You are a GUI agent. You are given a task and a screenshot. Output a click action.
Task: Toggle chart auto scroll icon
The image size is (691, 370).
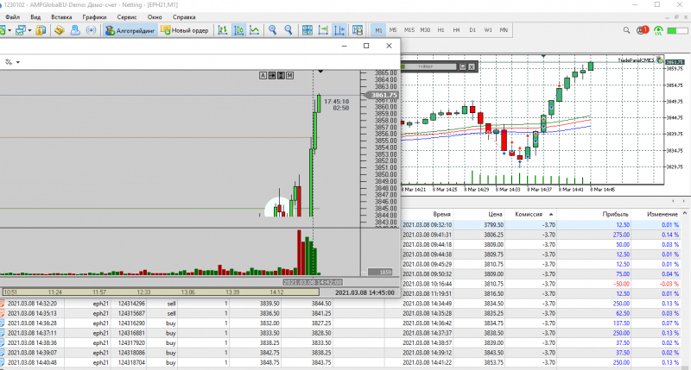[x=323, y=30]
